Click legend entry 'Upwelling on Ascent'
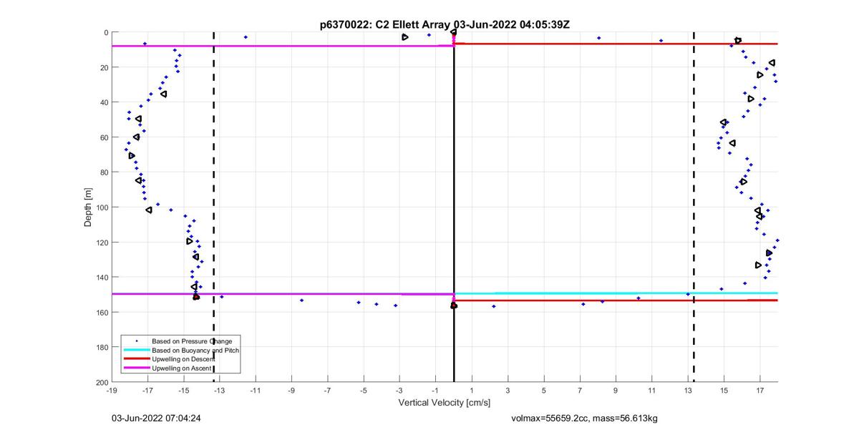 tap(181, 368)
